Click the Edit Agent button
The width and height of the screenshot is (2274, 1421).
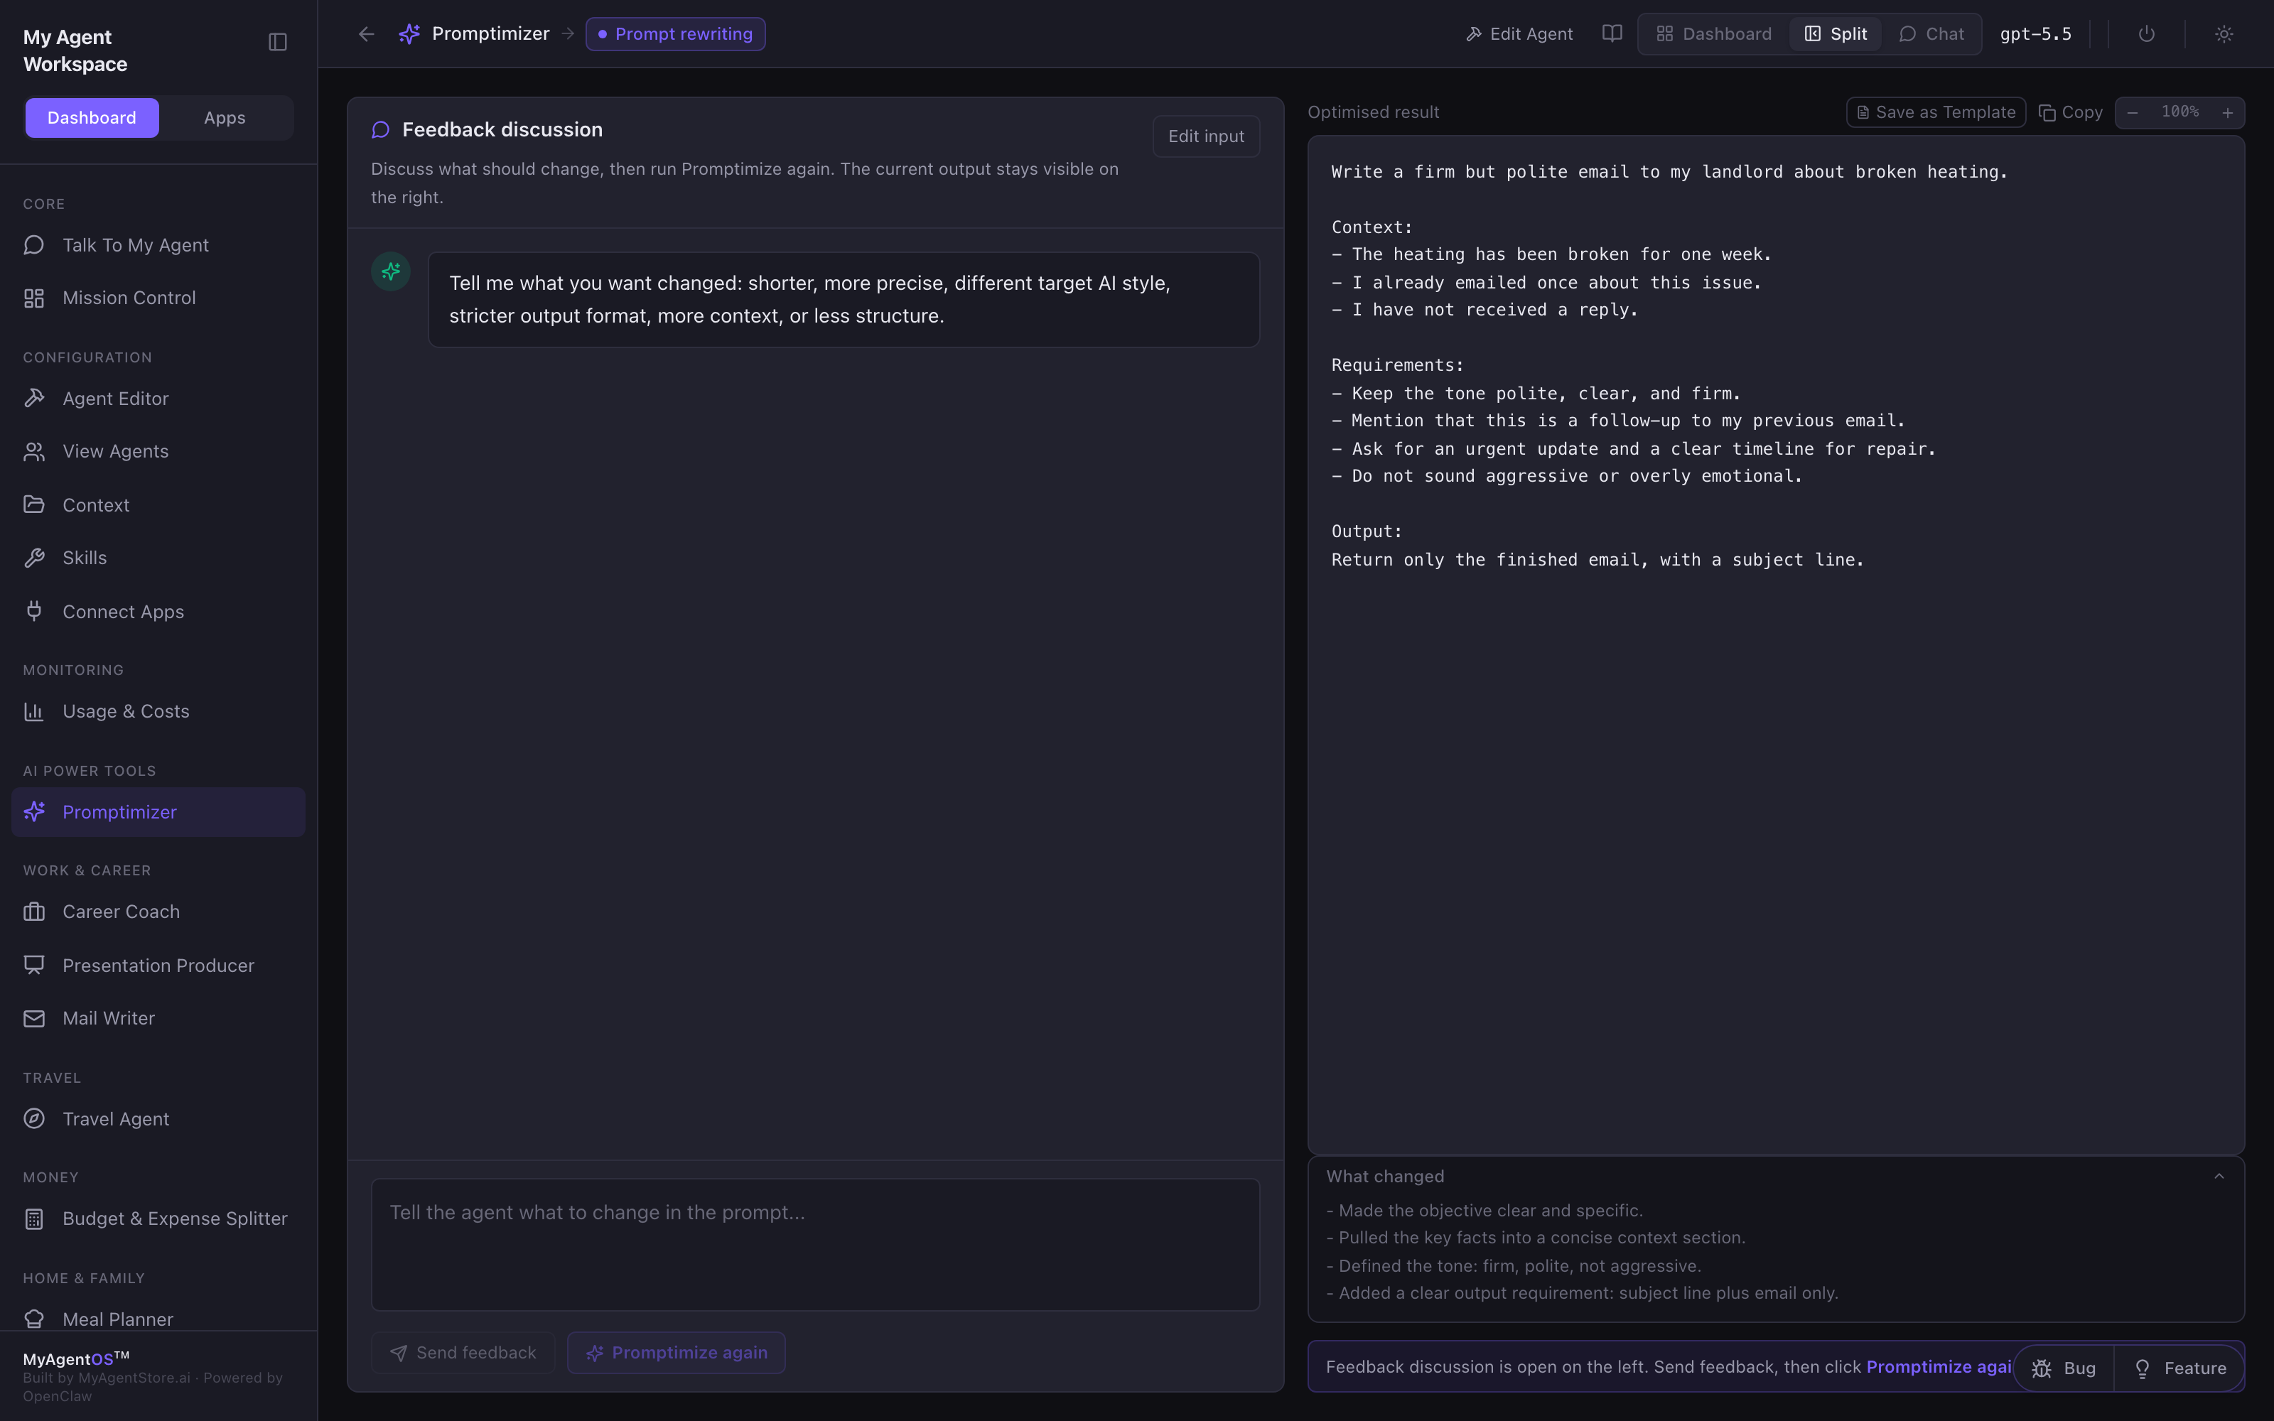1519,34
